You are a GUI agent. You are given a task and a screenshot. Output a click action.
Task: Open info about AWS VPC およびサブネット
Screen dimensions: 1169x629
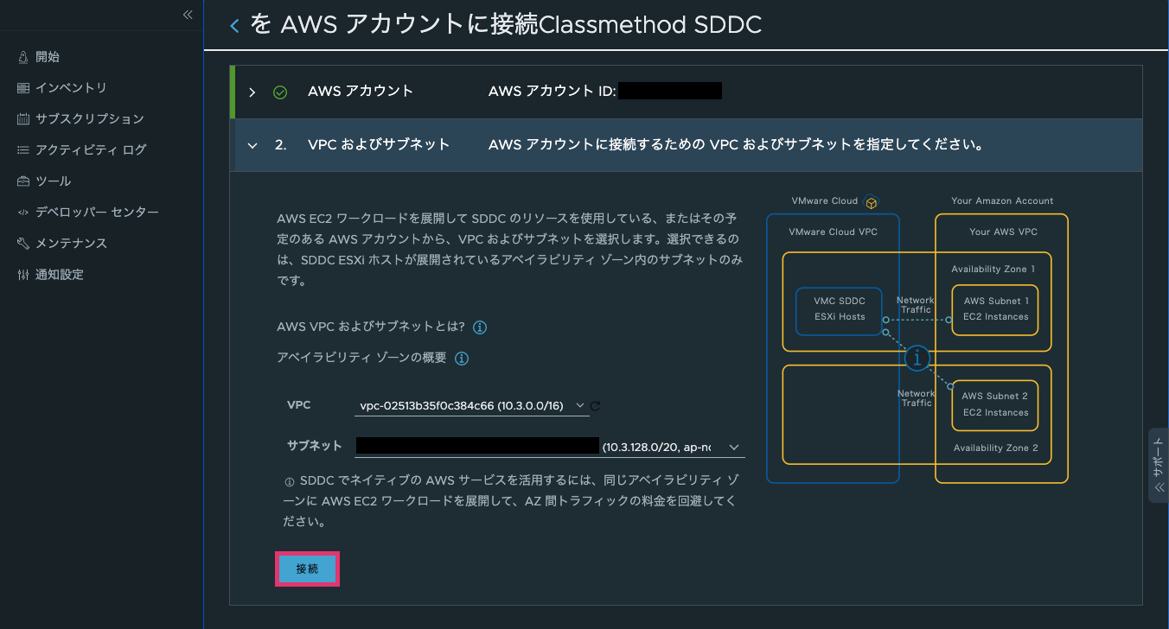pyautogui.click(x=481, y=327)
